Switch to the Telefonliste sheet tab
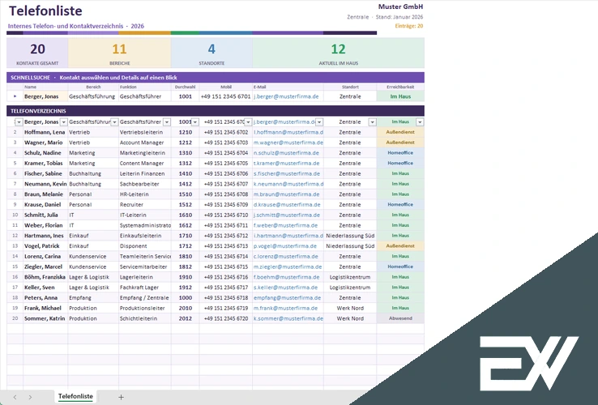The width and height of the screenshot is (598, 405). (x=75, y=396)
